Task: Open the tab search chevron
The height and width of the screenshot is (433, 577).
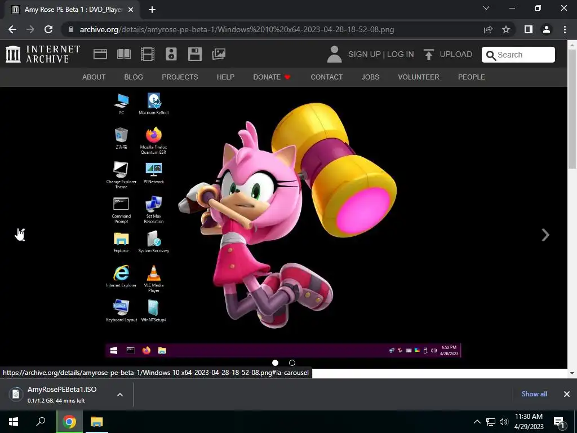Action: click(x=486, y=8)
